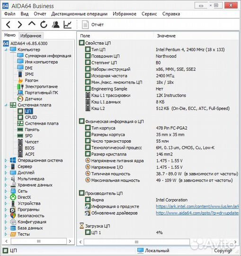The width and height of the screenshot is (241, 256).
Task: Select the Портативный ПК laptop icon
Action: click(20, 93)
